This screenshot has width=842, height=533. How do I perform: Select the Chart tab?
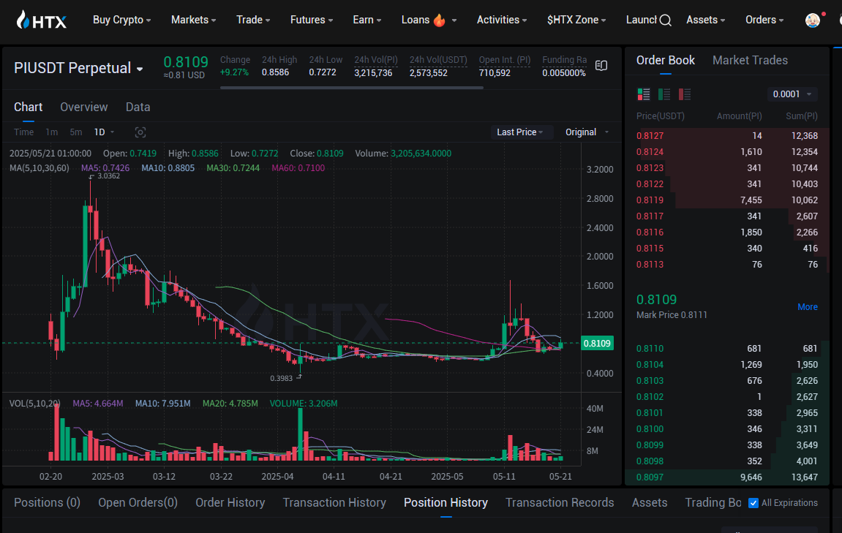click(28, 107)
